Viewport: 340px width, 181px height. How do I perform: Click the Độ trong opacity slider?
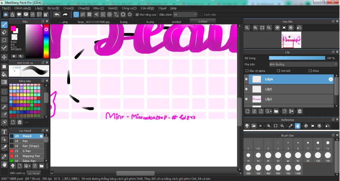tap(297, 58)
